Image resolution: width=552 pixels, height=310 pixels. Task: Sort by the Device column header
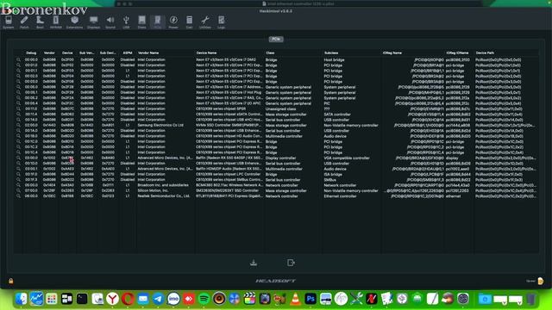pyautogui.click(x=67, y=53)
